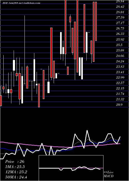Select the 28.42 price axis label
The image size is (129, 181).
[120, 7]
